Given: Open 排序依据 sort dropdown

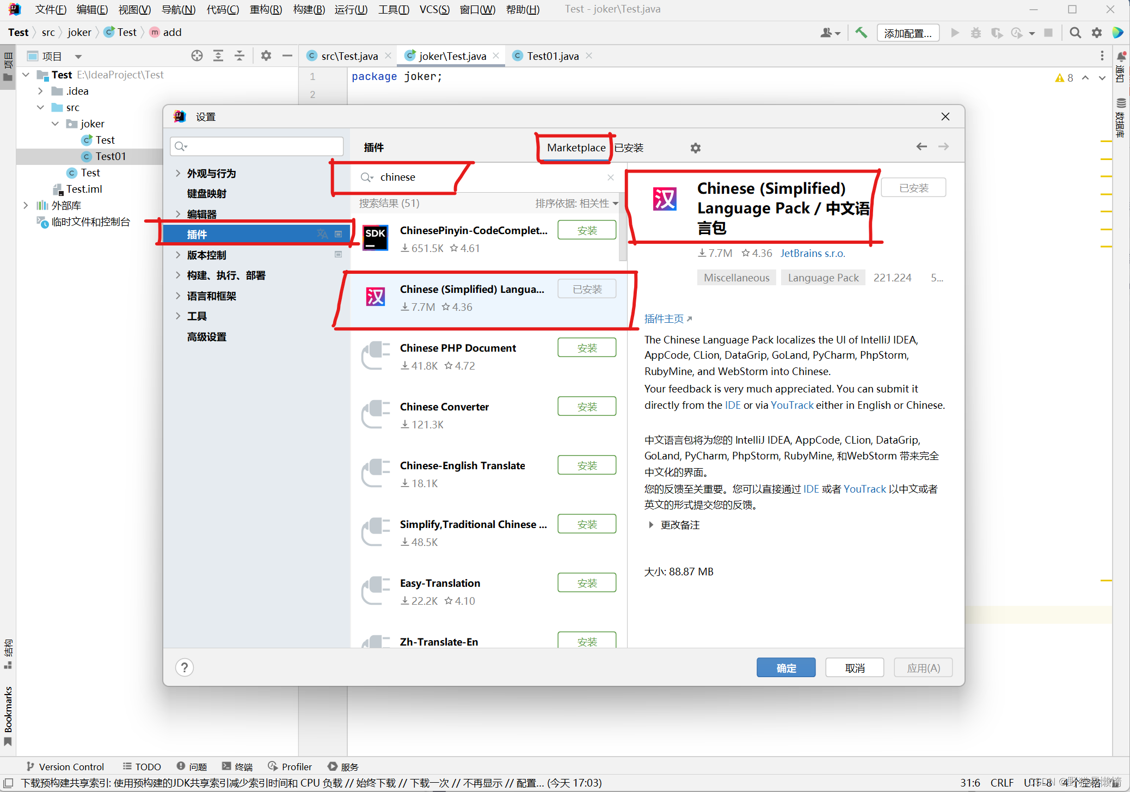Looking at the screenshot, I should (576, 203).
